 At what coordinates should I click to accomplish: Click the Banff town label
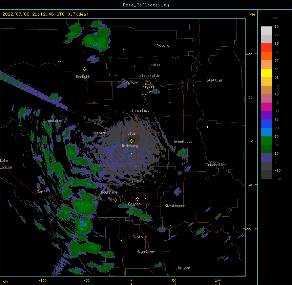(x=42, y=192)
